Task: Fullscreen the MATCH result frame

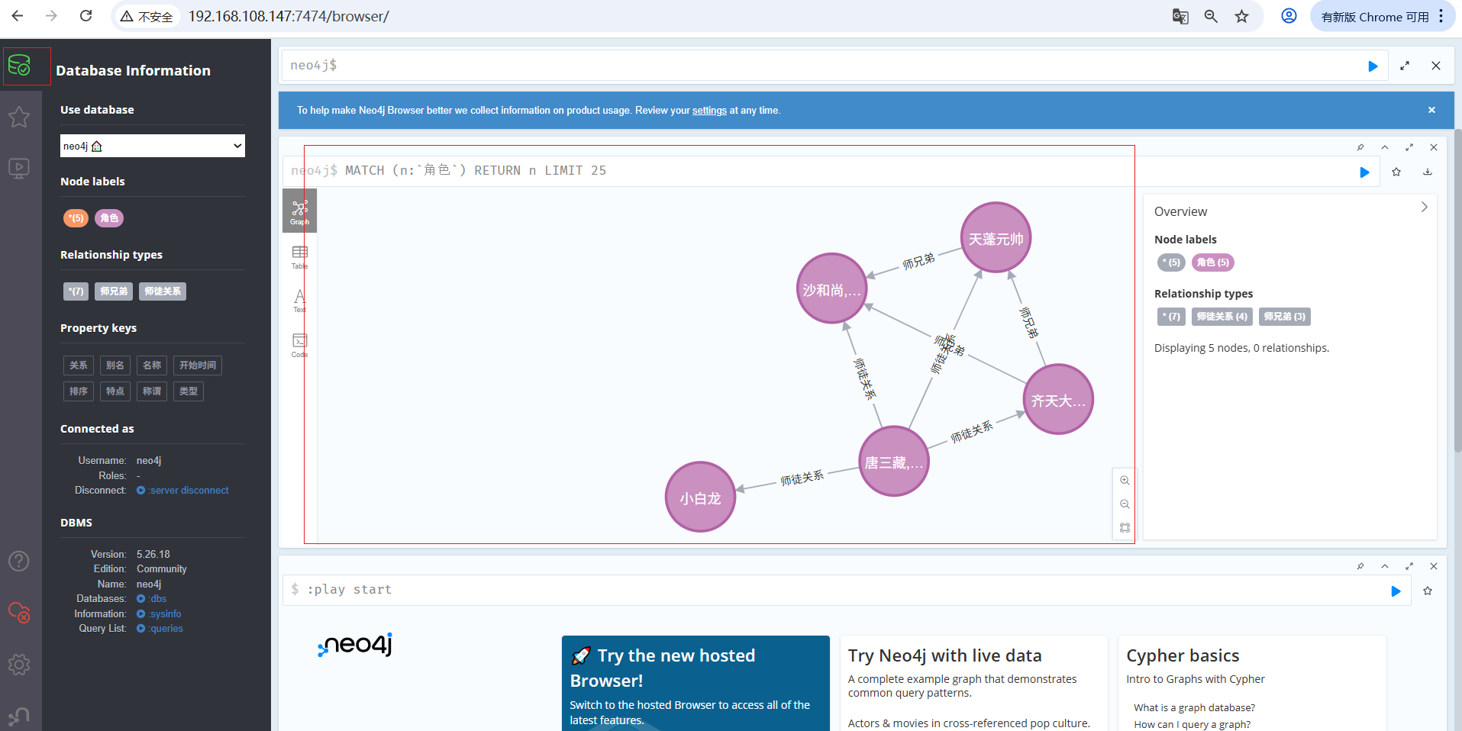Action: pos(1409,147)
